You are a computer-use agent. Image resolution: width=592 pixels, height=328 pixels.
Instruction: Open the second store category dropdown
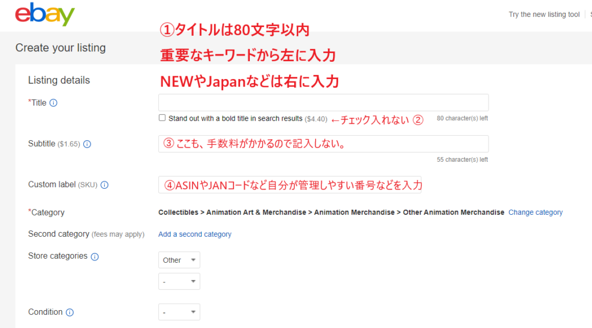179,282
